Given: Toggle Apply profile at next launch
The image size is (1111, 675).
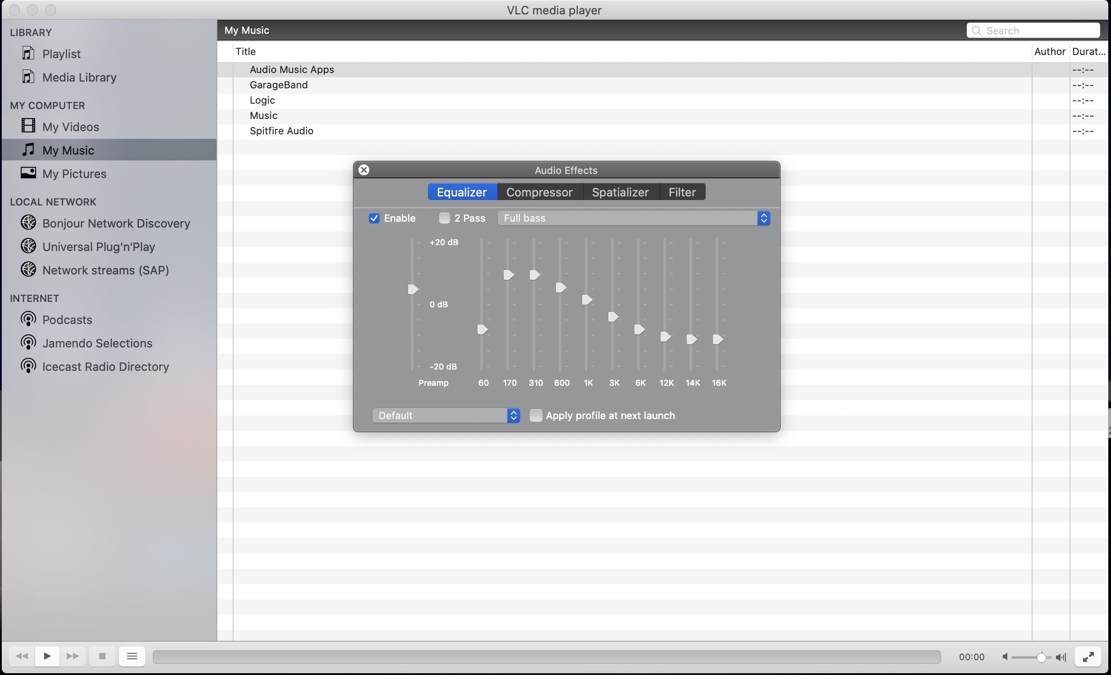Looking at the screenshot, I should [x=536, y=415].
